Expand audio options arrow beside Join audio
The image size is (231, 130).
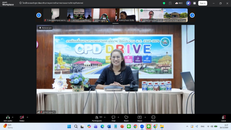(x=14, y=117)
